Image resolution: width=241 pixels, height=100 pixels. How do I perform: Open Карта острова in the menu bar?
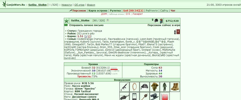pyautogui.click(x=98, y=11)
